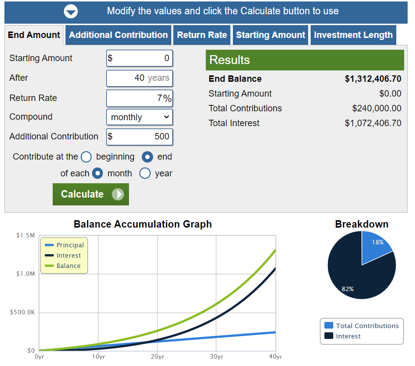Image resolution: width=415 pixels, height=366 pixels.
Task: Click the Balance green legend marker
Action: [x=49, y=266]
